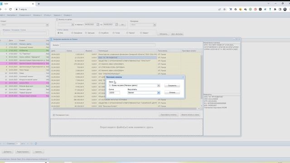Select the Ожидание status radio
This screenshot has width=290, height=163.
pyautogui.click(x=72, y=33)
